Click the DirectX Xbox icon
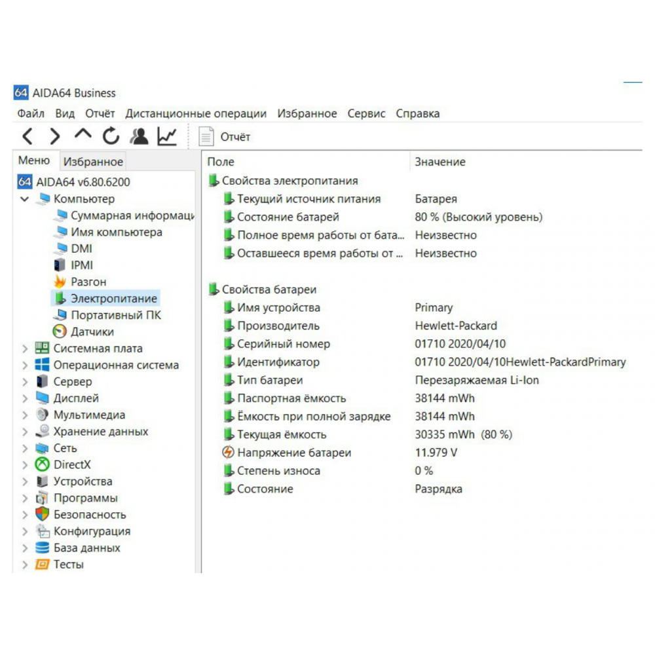This screenshot has width=655, height=655. coord(42,464)
